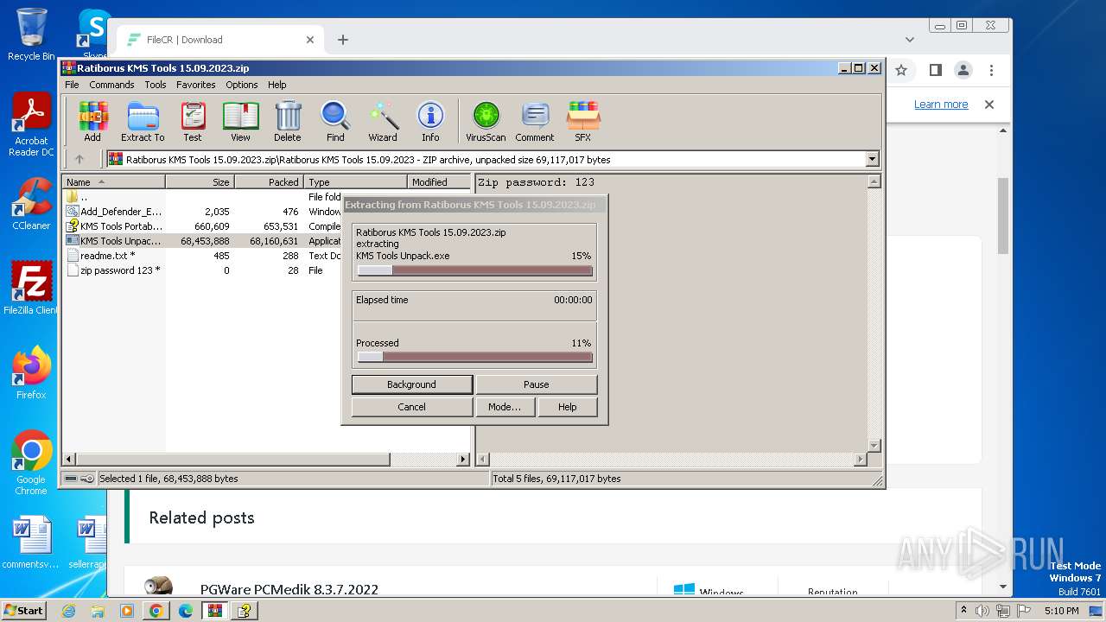Image resolution: width=1106 pixels, height=622 pixels.
Task: Click the Comment toolbar icon
Action: coord(535,121)
